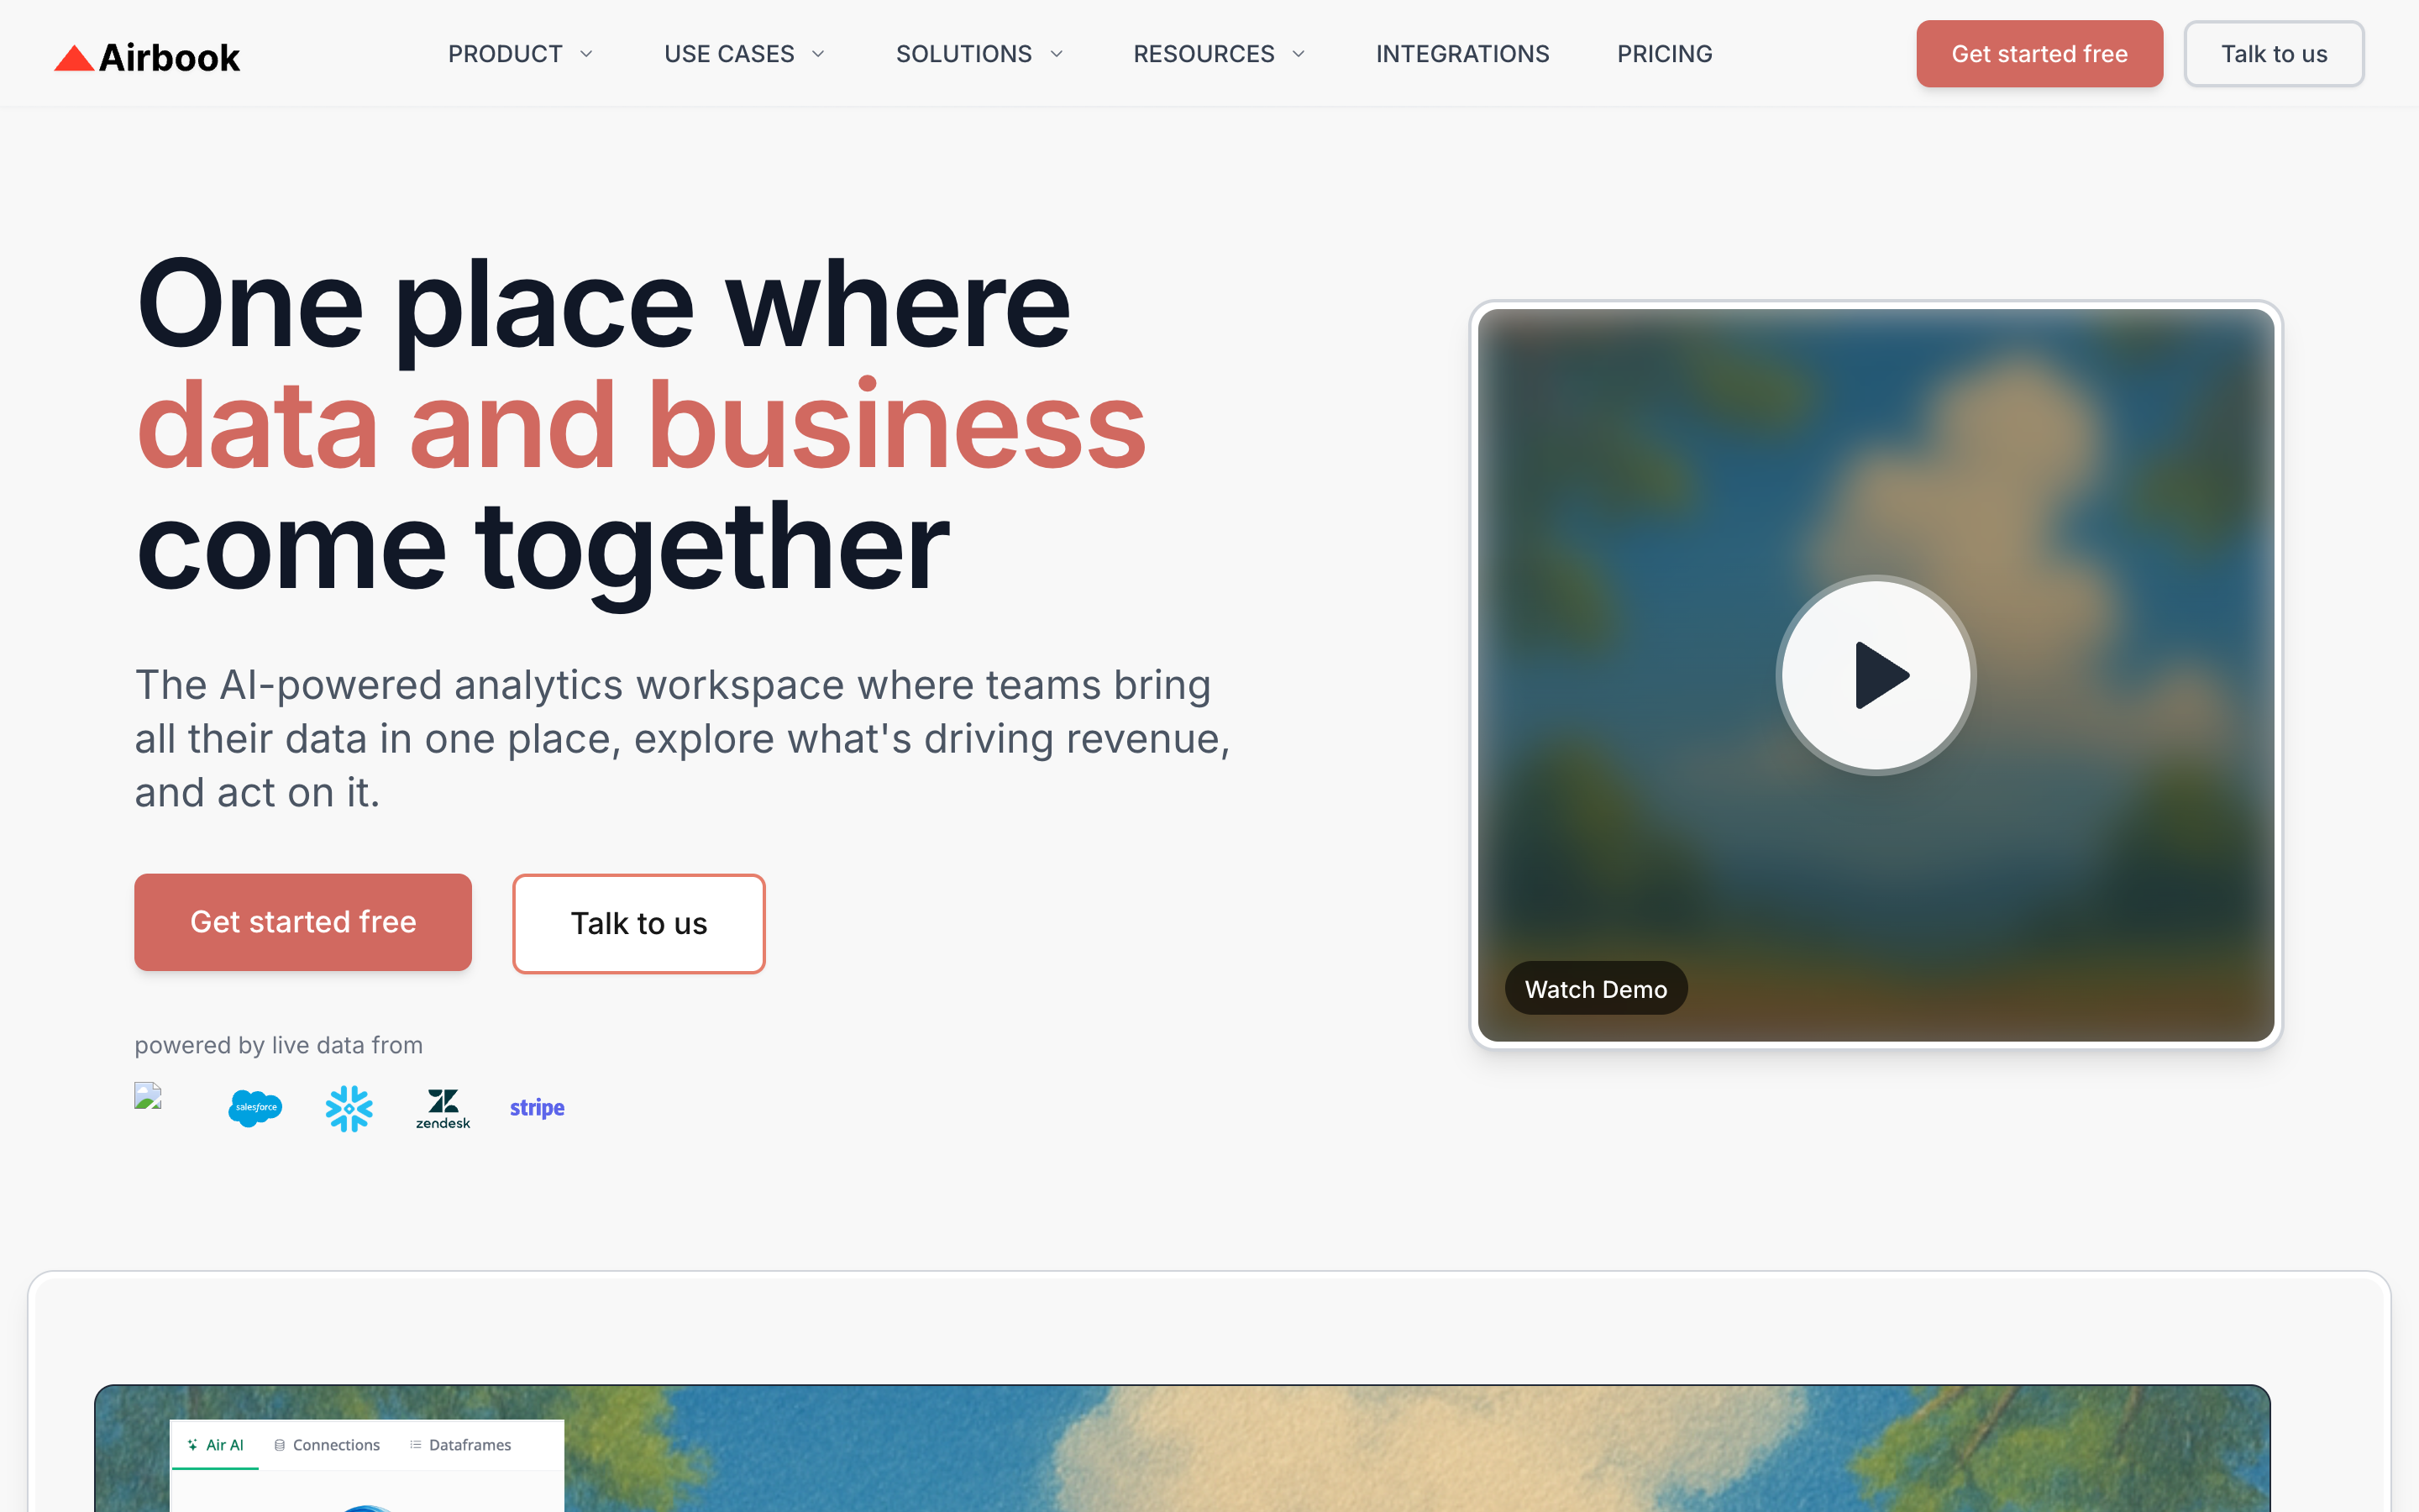The width and height of the screenshot is (2419, 1512).
Task: Expand the SOLUTIONS chevron
Action: point(1056,54)
